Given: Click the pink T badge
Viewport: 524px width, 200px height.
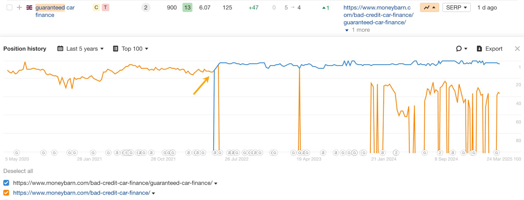Looking at the screenshot, I should coord(105,8).
